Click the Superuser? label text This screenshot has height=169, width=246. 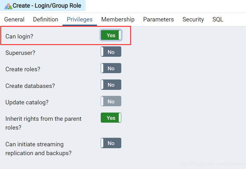pyautogui.click(x=20, y=53)
